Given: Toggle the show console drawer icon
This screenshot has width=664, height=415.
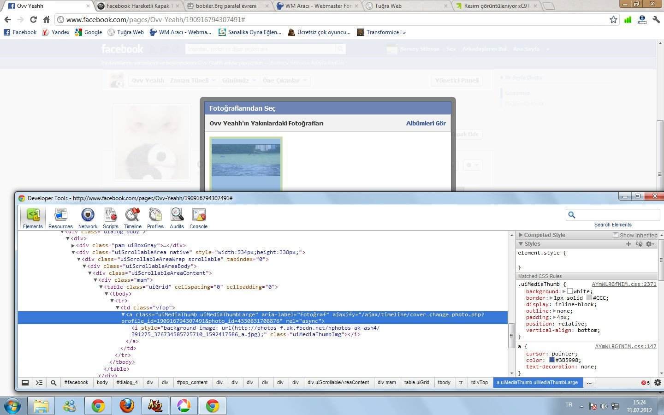Looking at the screenshot, I should pyautogui.click(x=39, y=383).
